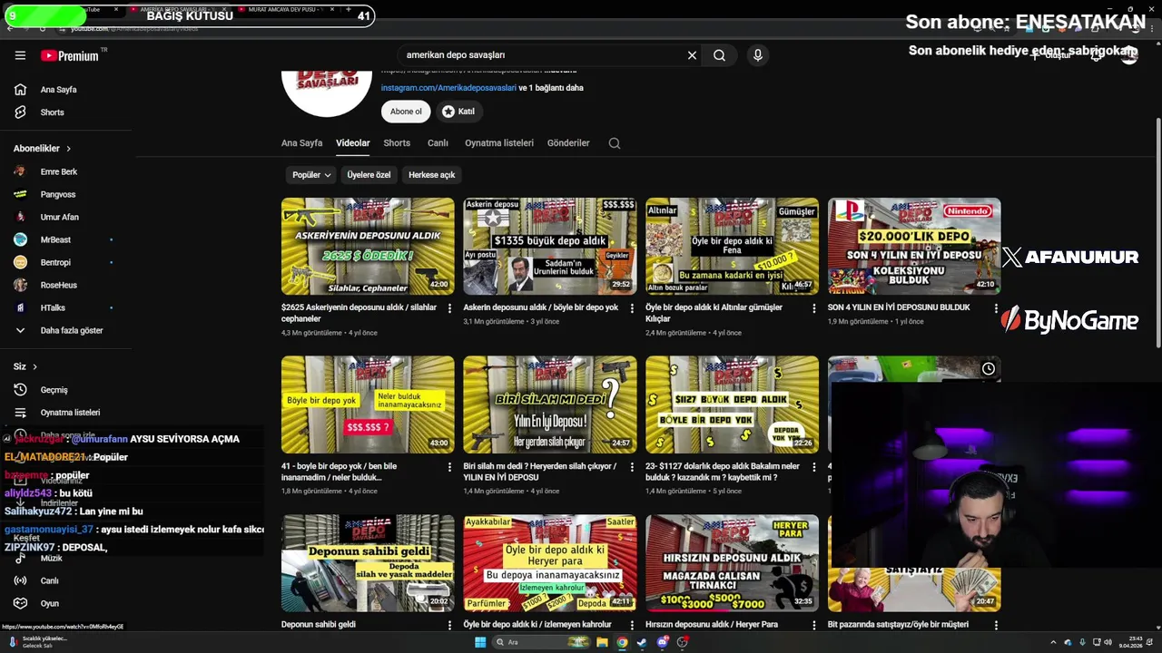Clear the search box with the X icon
Image resolution: width=1162 pixels, height=653 pixels.
coord(692,55)
